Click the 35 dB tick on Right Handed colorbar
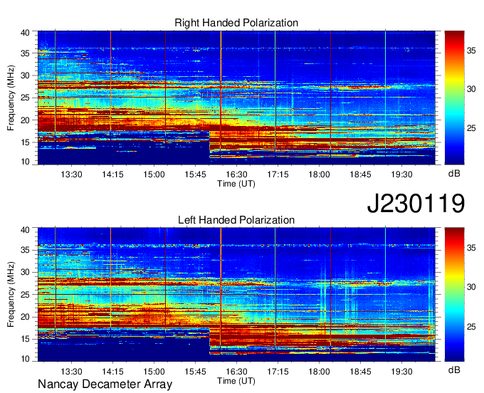This screenshot has height=393, width=484. tap(471, 51)
